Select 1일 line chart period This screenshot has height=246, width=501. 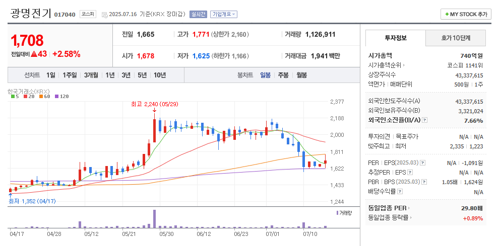click(50, 75)
